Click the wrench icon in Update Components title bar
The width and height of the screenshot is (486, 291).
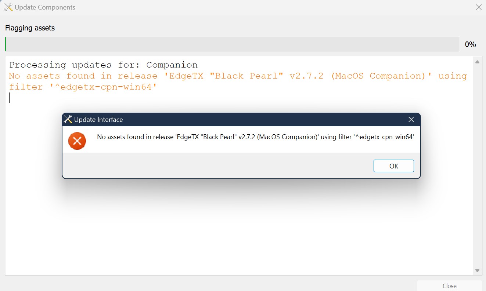[8, 7]
